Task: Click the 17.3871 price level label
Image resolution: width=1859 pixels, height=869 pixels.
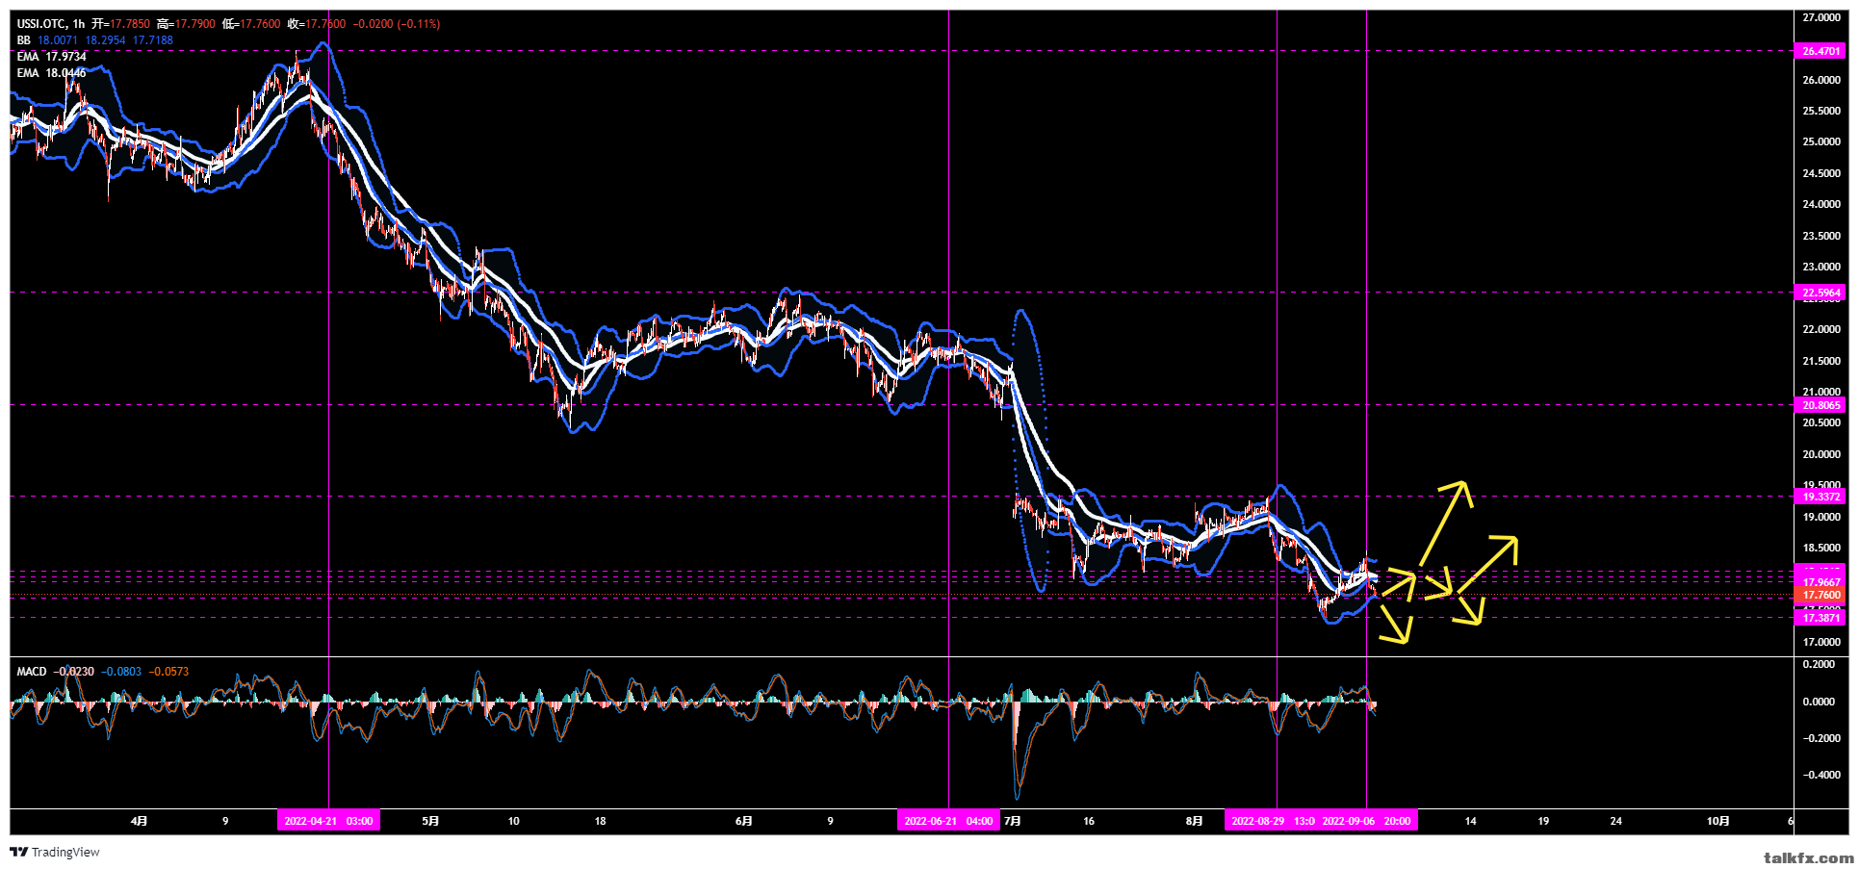Action: 1820,618
